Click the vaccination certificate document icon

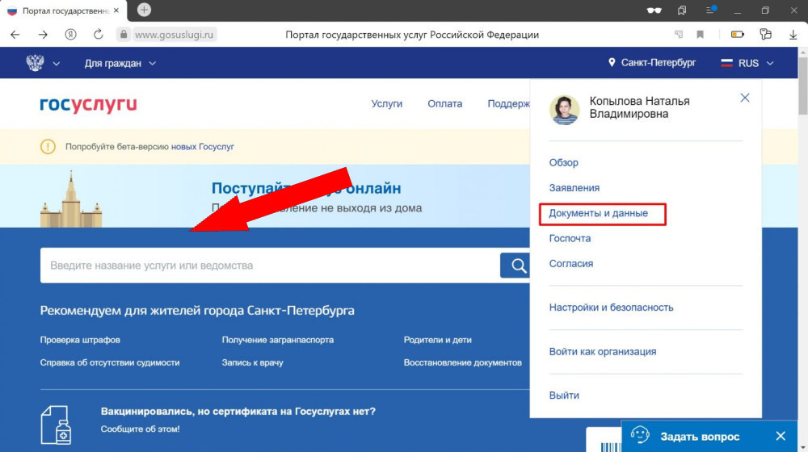[56, 425]
